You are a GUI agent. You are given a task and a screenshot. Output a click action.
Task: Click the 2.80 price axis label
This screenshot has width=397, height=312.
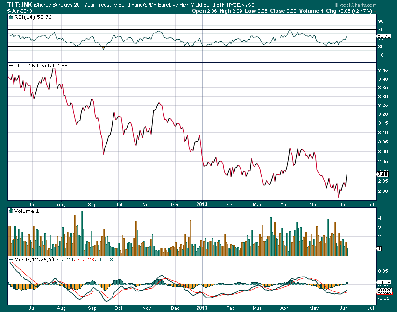pyautogui.click(x=383, y=191)
